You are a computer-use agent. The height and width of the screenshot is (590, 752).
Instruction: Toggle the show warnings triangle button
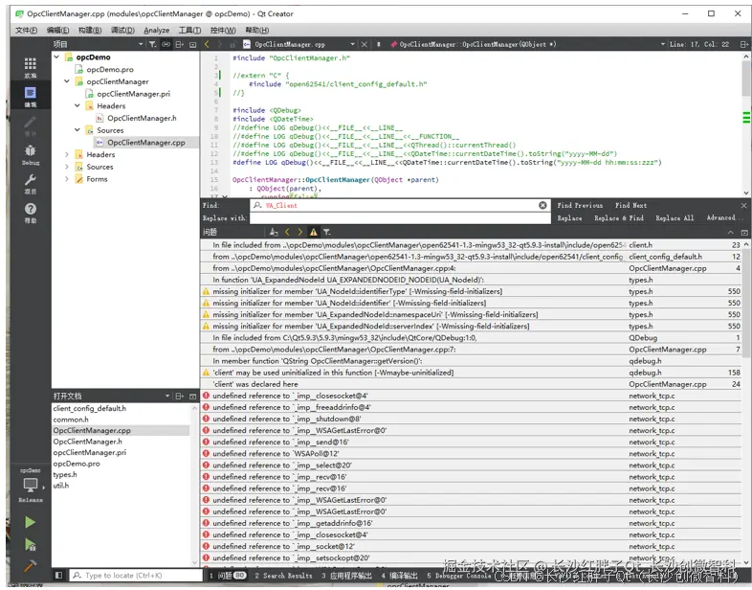313,232
